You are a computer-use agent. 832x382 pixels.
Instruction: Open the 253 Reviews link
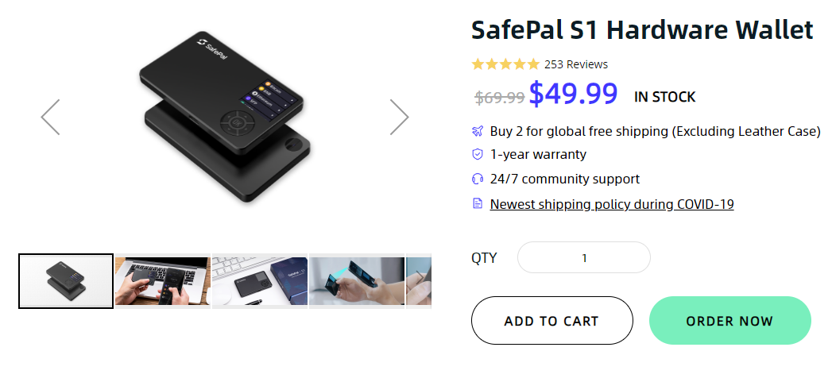pyautogui.click(x=576, y=64)
